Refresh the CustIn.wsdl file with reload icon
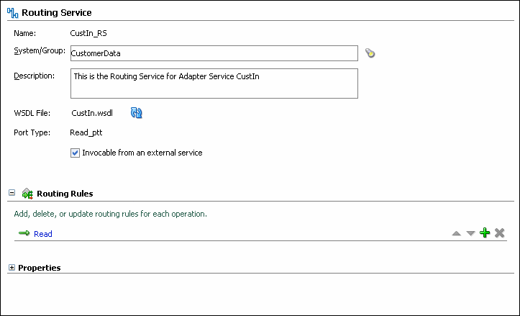Image resolution: width=520 pixels, height=316 pixels. [137, 113]
